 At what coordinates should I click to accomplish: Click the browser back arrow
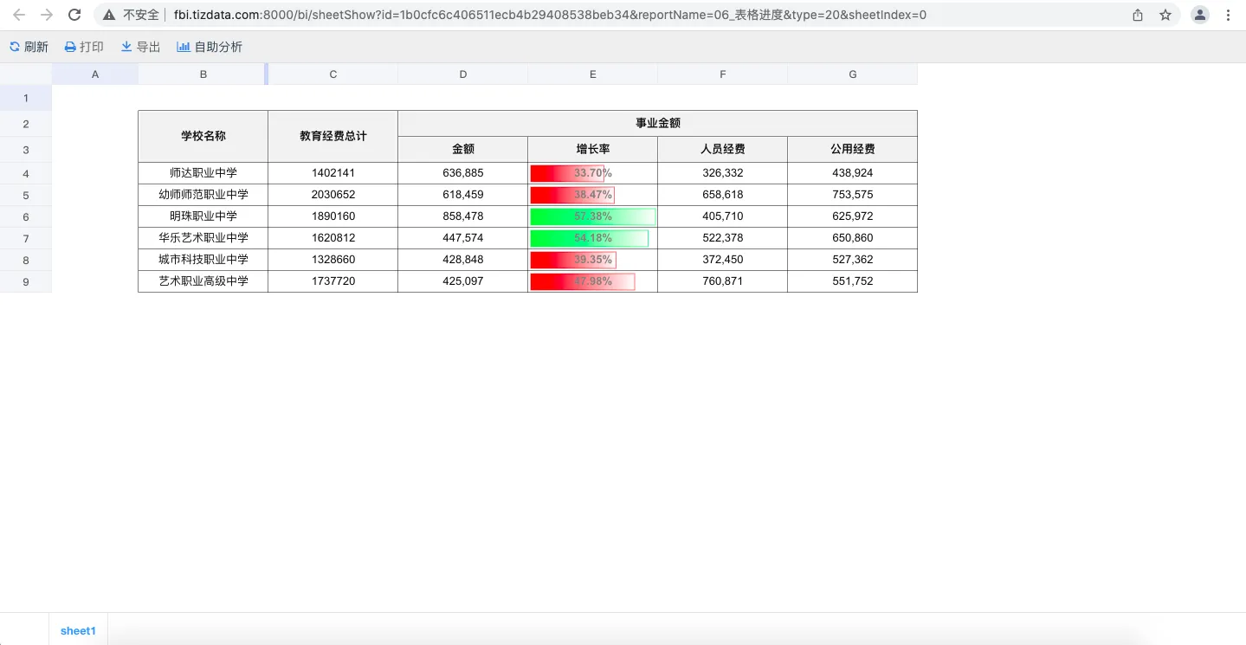pos(19,15)
